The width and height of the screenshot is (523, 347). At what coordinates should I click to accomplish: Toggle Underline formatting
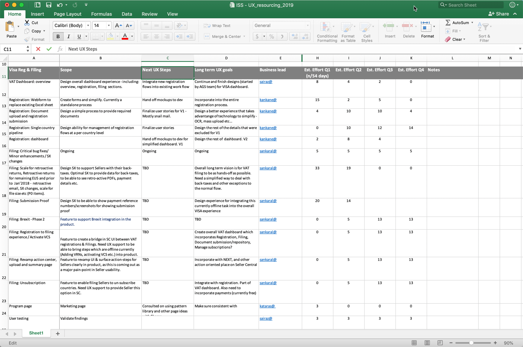(79, 36)
